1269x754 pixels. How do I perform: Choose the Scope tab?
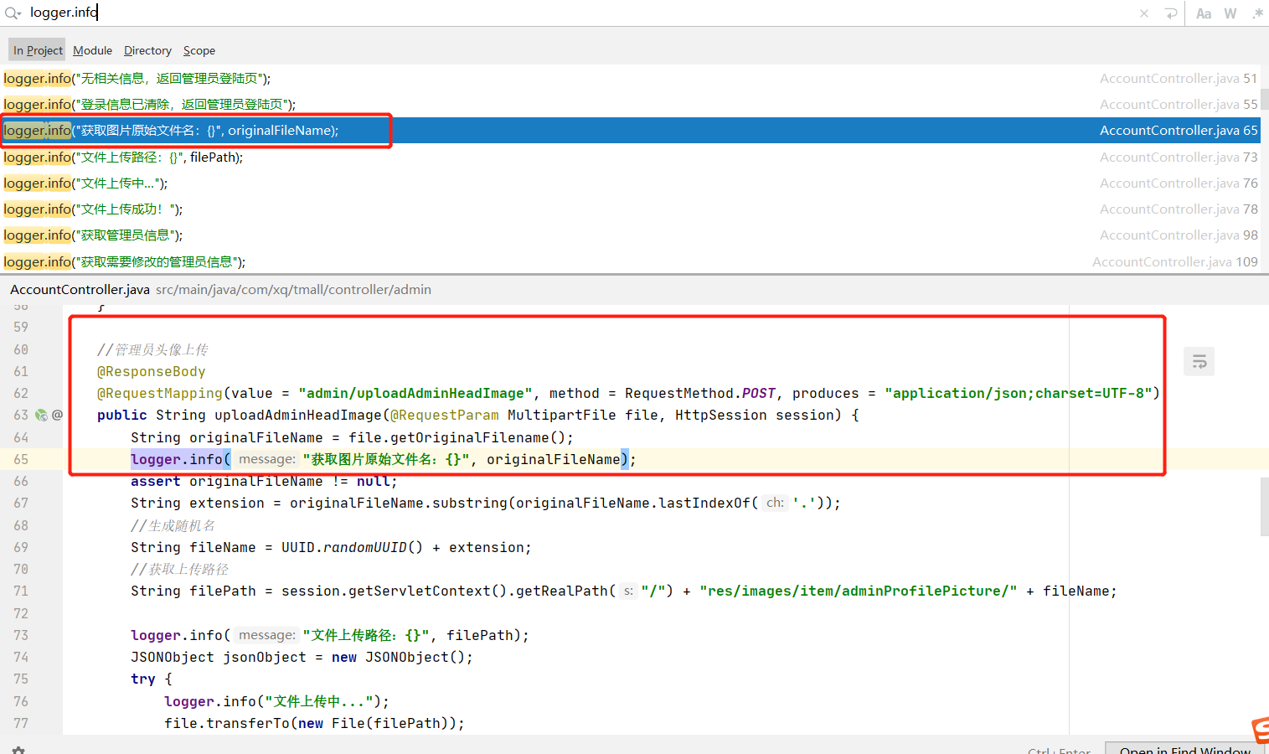pos(199,50)
